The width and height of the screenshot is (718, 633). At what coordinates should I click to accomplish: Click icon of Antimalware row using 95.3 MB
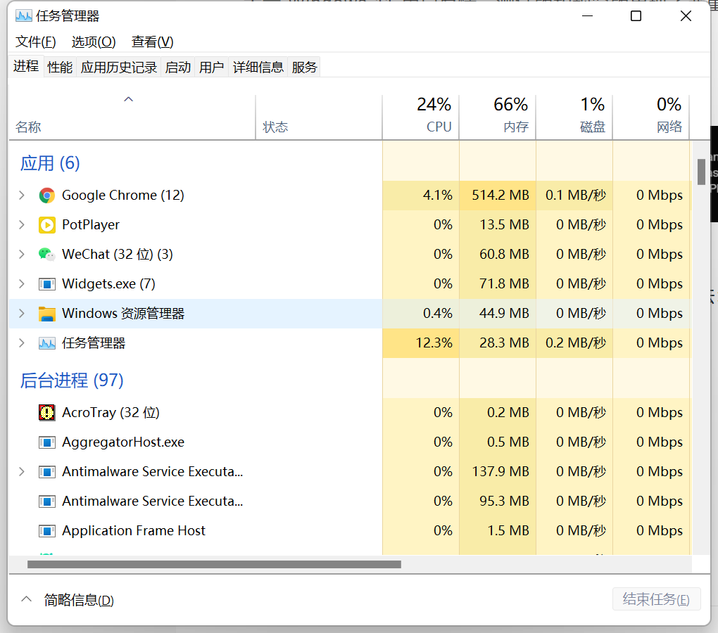46,501
